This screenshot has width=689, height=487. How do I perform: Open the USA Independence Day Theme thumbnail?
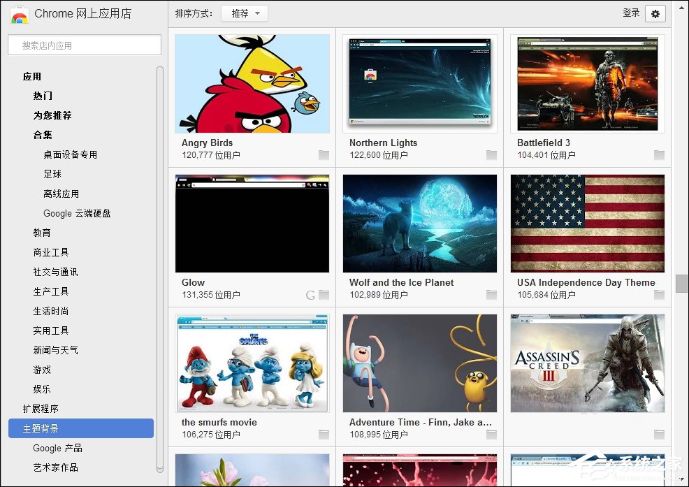point(587,224)
